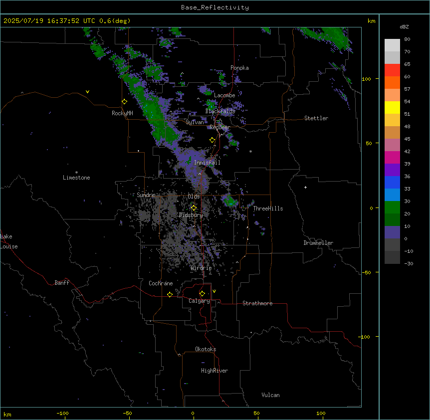Click the white 80 dBZ legend swatch
The width and height of the screenshot is (430, 420).
[392, 45]
